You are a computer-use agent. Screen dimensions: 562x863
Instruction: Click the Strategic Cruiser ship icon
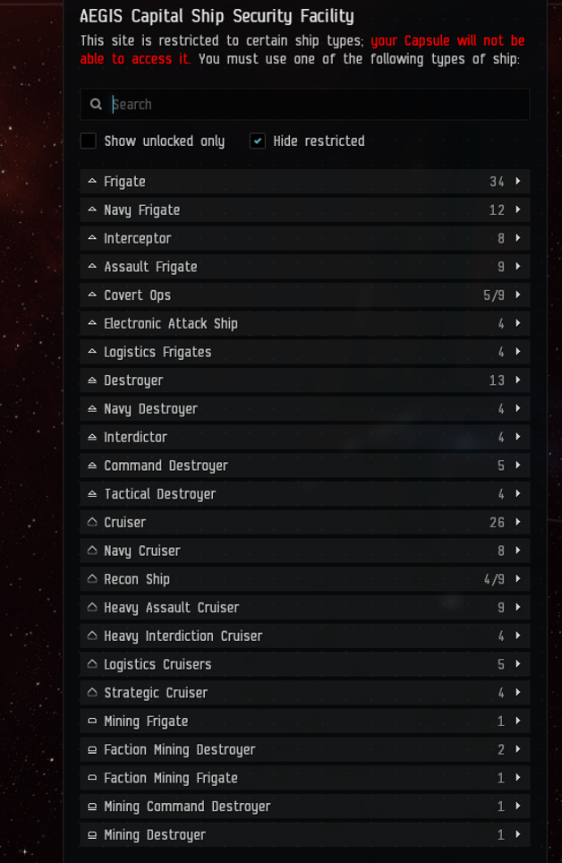[x=92, y=693]
